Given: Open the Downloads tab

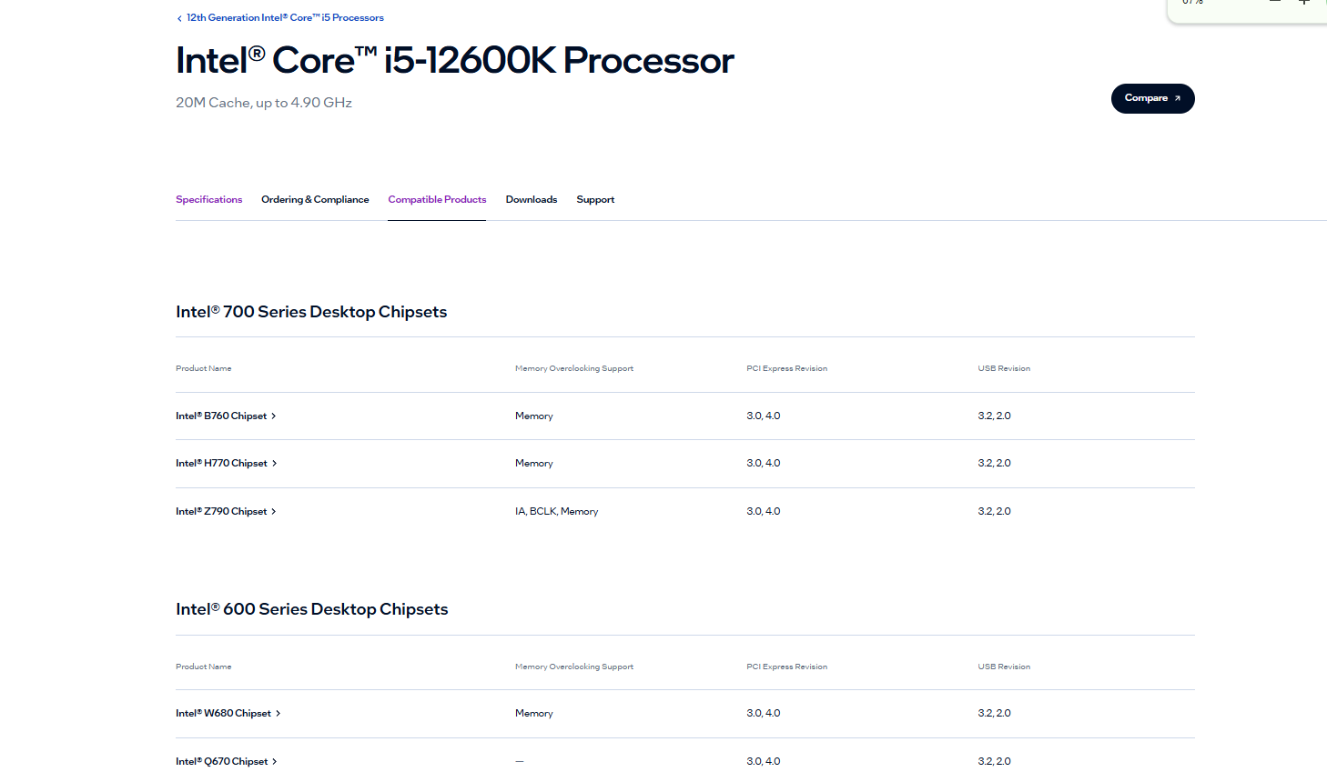Looking at the screenshot, I should point(532,199).
